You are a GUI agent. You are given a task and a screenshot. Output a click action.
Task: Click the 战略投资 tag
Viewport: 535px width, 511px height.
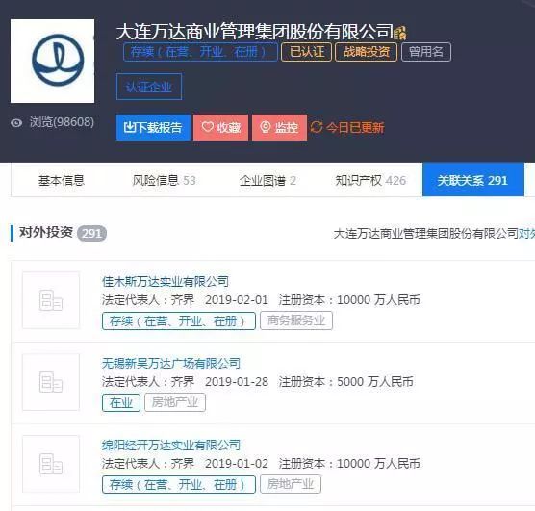[x=367, y=52]
